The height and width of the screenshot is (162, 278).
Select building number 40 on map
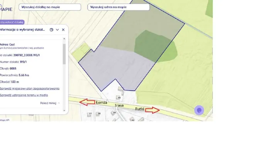[x=119, y=97]
